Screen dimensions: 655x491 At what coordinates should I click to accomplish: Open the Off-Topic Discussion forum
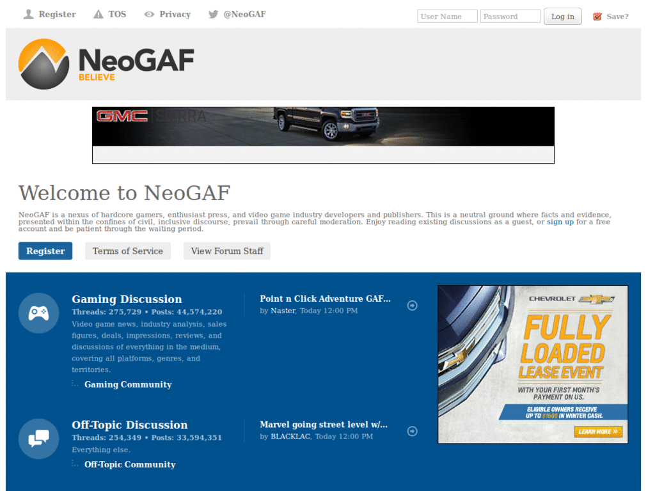point(129,425)
